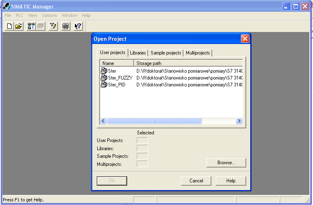Minimize the SIMATIC Manager window
Screen dimensions: 313x205
click(286, 6)
